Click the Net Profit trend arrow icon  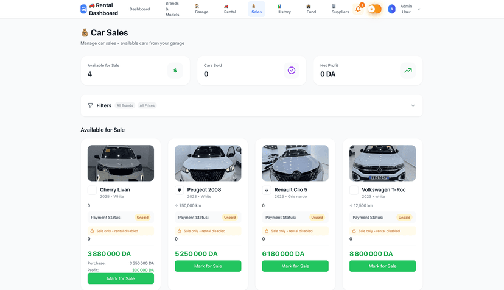408,71
